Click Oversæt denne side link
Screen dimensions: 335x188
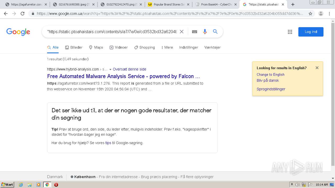point(130,69)
